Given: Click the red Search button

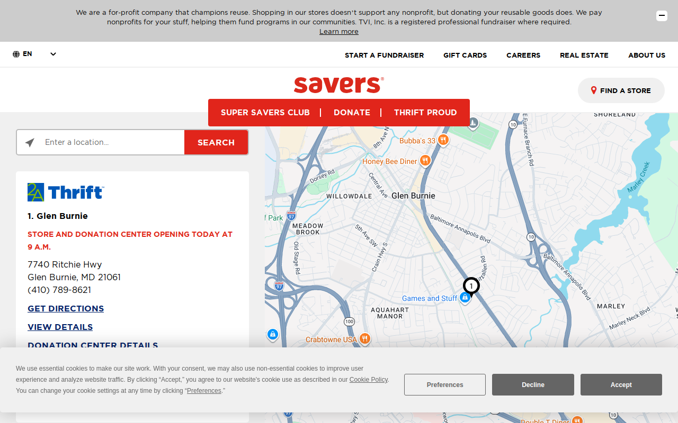Looking at the screenshot, I should click(216, 142).
